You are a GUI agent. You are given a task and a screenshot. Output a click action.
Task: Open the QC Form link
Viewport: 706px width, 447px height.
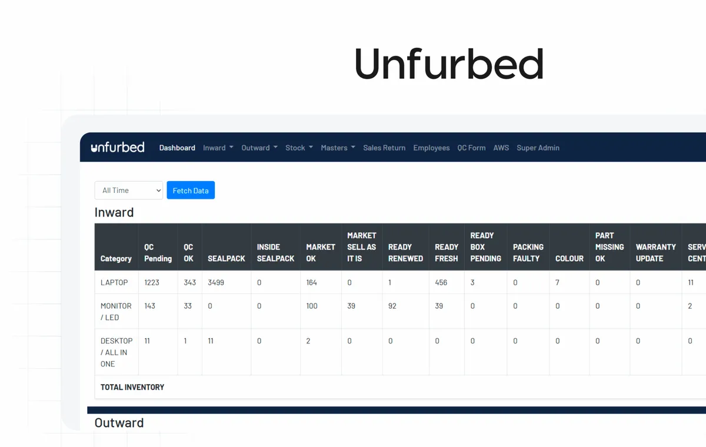tap(471, 148)
